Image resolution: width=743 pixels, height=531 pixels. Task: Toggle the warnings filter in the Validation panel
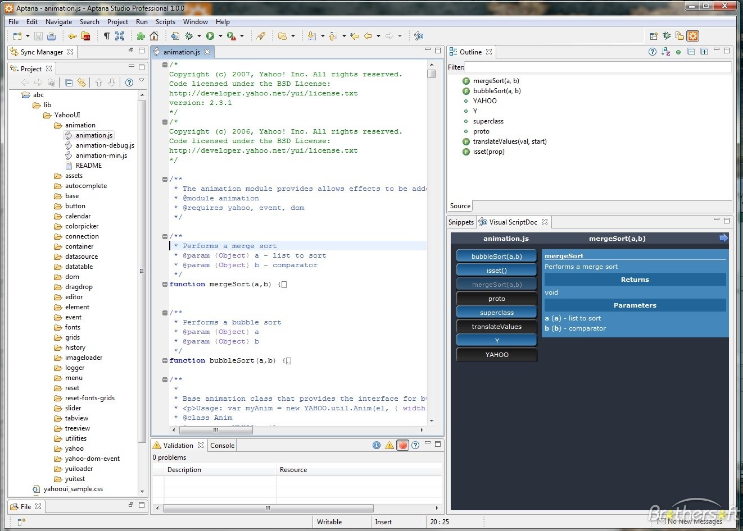389,445
